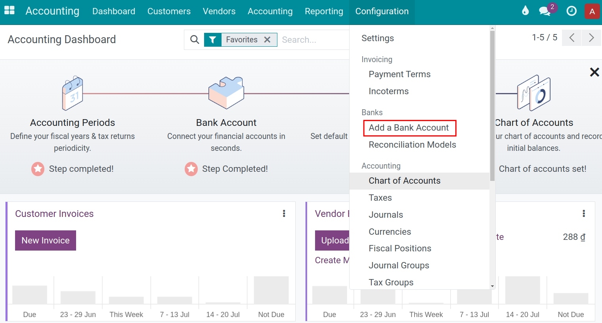Open the Dashboard menu

tap(114, 11)
